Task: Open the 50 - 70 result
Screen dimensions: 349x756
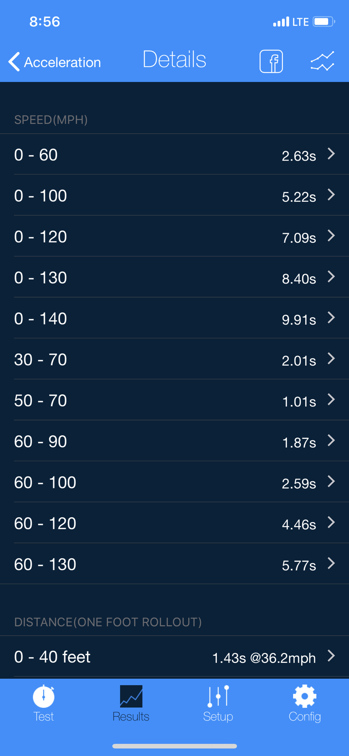Action: pyautogui.click(x=174, y=400)
